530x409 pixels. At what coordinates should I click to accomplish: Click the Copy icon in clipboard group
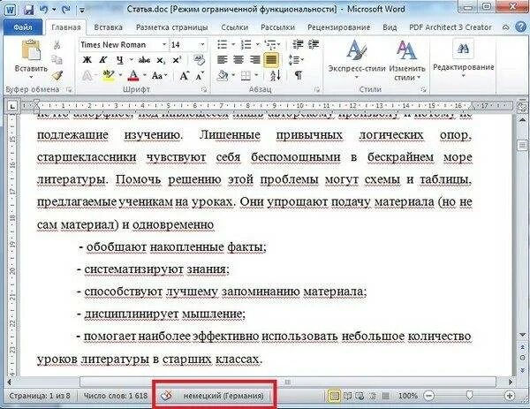[57, 60]
